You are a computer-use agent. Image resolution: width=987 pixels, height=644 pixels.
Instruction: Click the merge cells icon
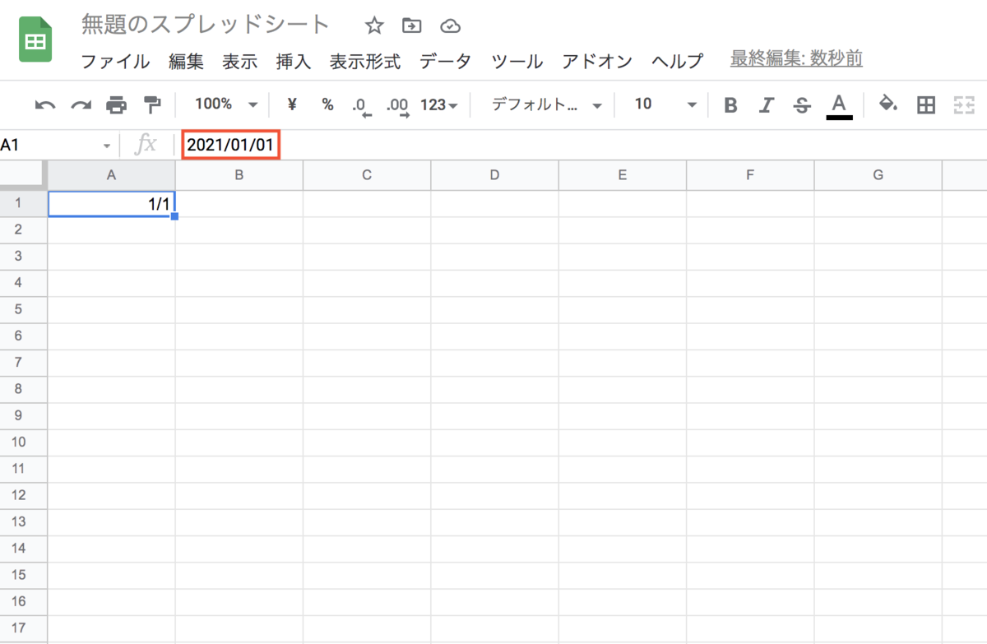click(x=963, y=104)
